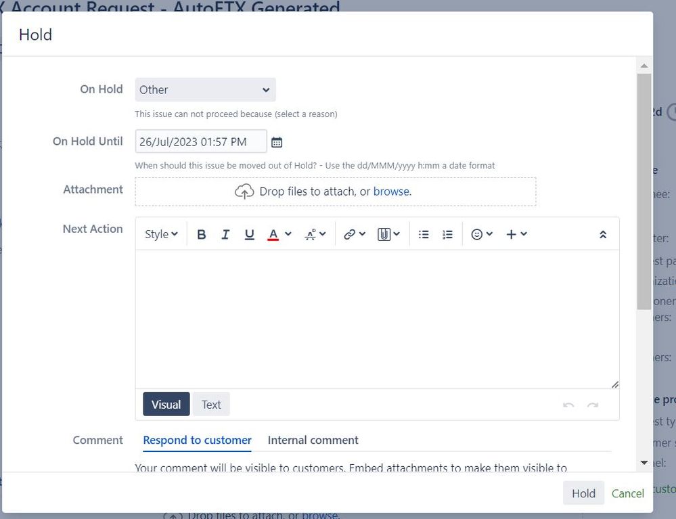Open the calendar date picker icon
Image resolution: width=676 pixels, height=519 pixels.
pos(277,142)
